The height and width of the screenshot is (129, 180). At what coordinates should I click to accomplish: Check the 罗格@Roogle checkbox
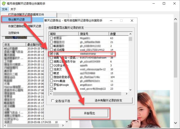(51, 85)
